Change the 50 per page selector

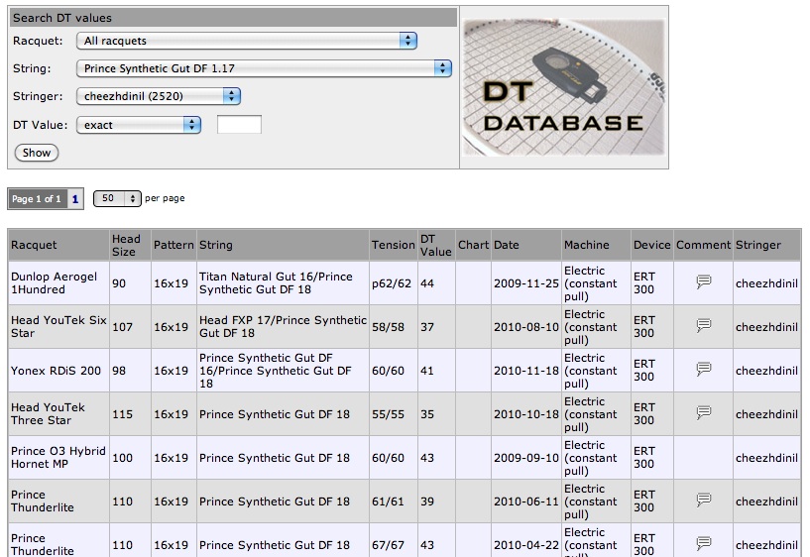pos(118,198)
